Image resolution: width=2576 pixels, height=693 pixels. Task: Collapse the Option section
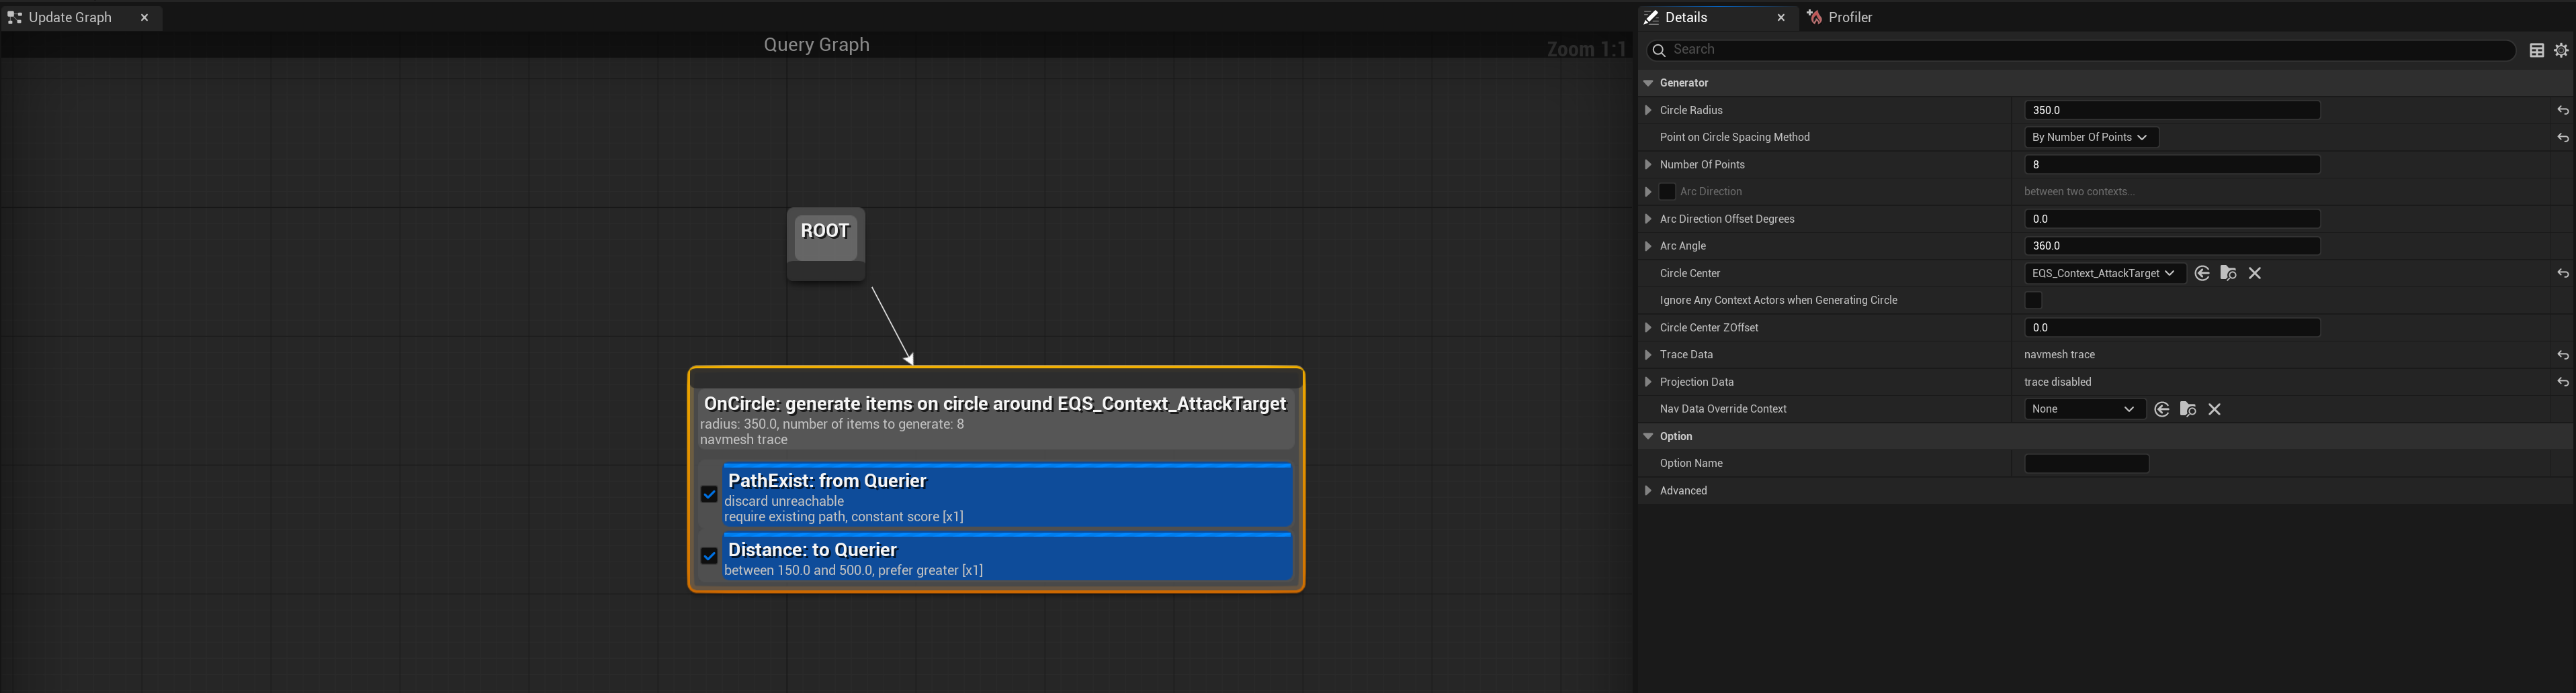1648,436
